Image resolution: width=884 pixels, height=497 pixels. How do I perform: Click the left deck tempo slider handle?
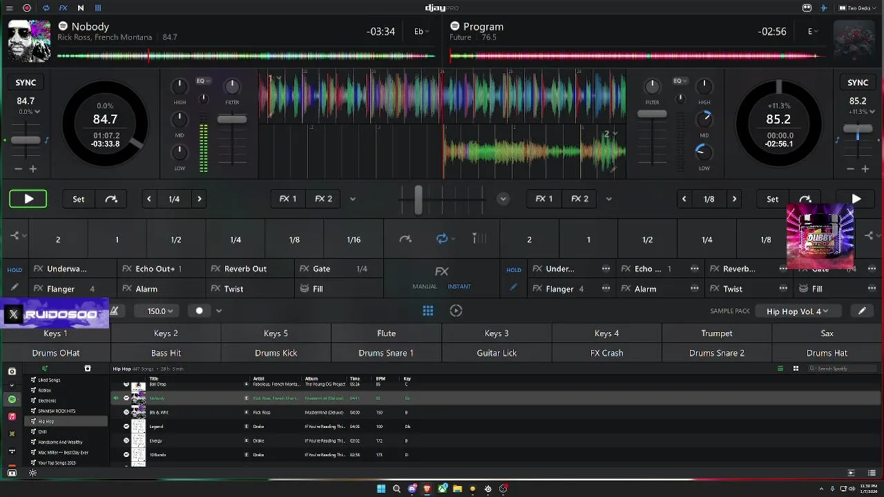click(x=26, y=140)
